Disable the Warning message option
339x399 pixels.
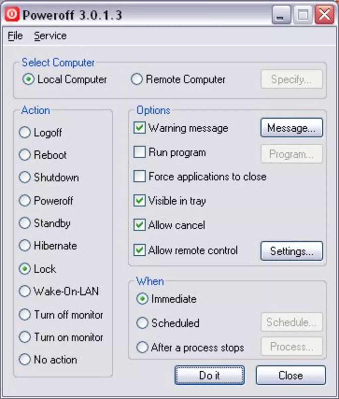[140, 128]
